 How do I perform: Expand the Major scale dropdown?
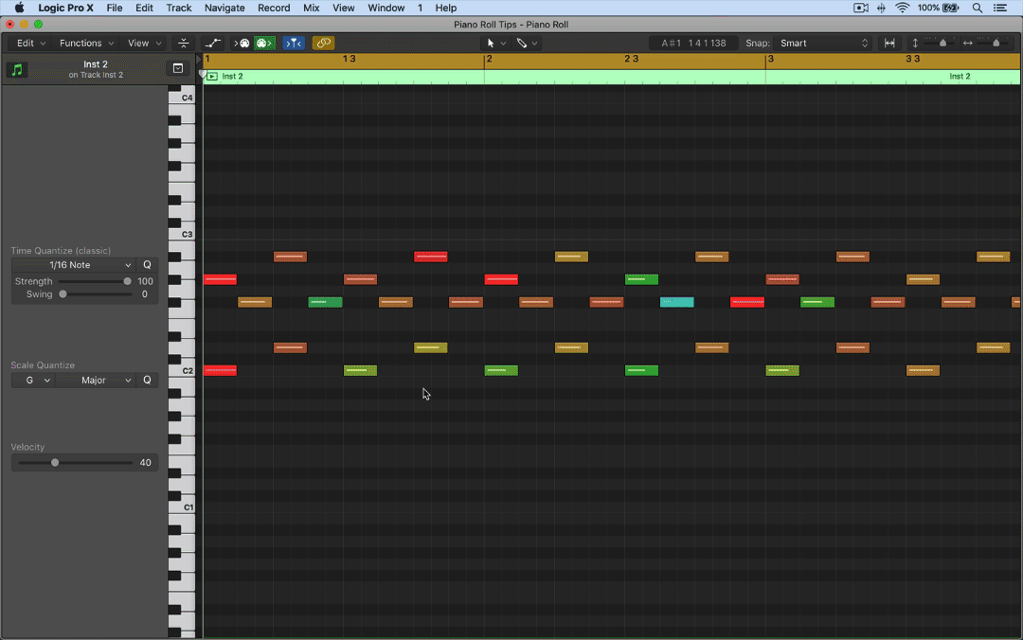(95, 380)
